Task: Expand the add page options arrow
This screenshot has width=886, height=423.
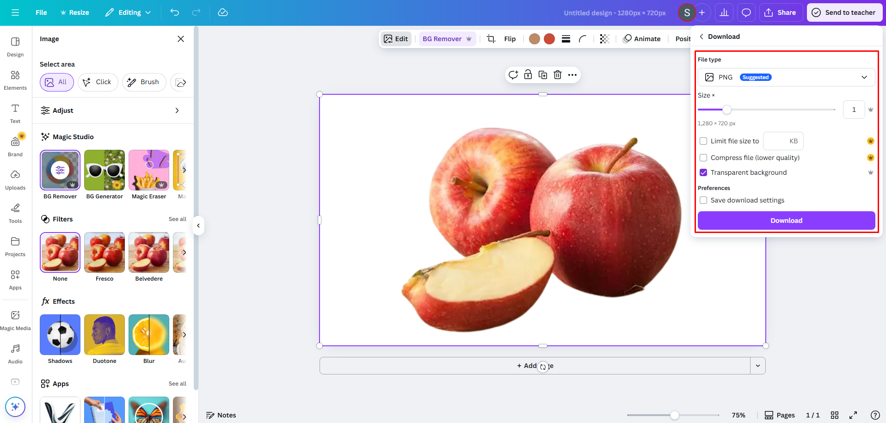Action: [x=758, y=366]
